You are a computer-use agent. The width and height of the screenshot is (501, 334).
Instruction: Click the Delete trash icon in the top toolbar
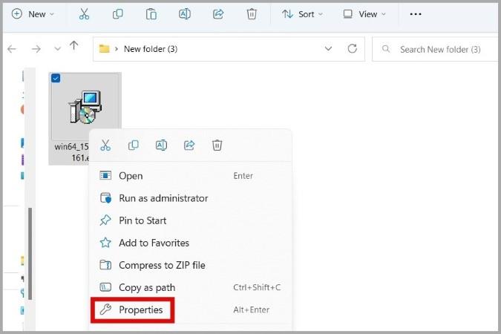252,14
